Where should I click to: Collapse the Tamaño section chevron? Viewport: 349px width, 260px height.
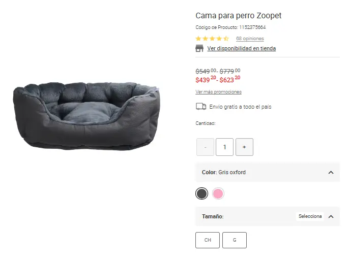[x=331, y=216]
